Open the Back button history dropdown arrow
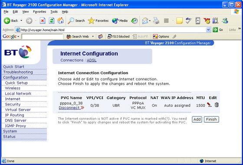The height and width of the screenshot is (165, 243). (21, 21)
